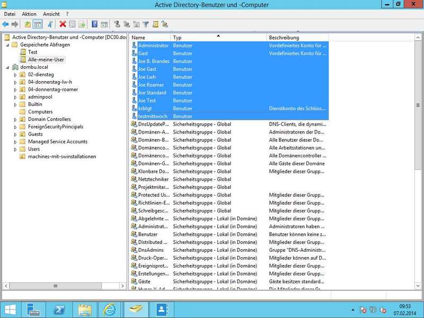Collapse the dombu.local domain node
The image size is (424, 318).
click(x=7, y=67)
